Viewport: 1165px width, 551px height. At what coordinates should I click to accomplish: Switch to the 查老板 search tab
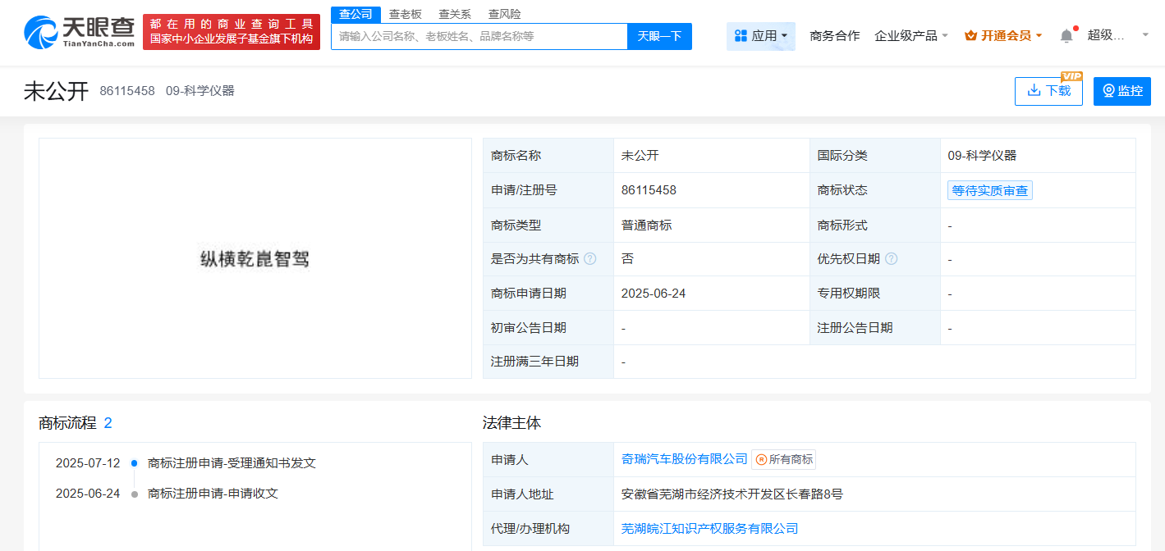click(405, 14)
